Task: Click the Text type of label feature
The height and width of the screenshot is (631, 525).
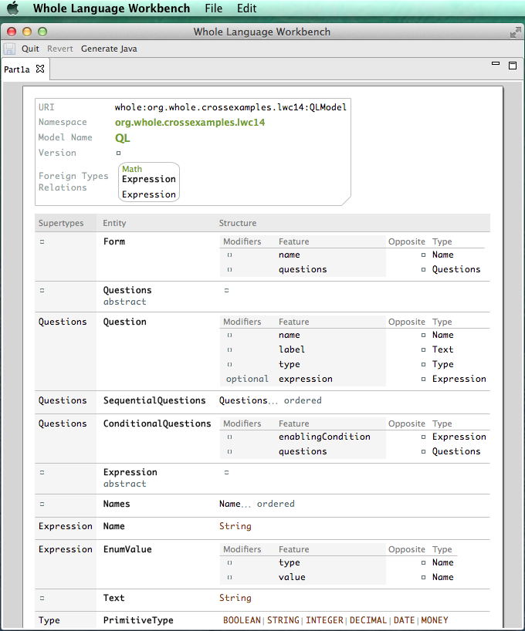Action: click(443, 349)
